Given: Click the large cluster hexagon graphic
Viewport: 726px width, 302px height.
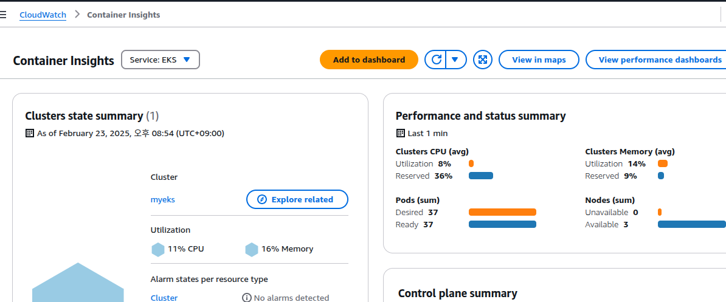Looking at the screenshot, I should pyautogui.click(x=78, y=283).
